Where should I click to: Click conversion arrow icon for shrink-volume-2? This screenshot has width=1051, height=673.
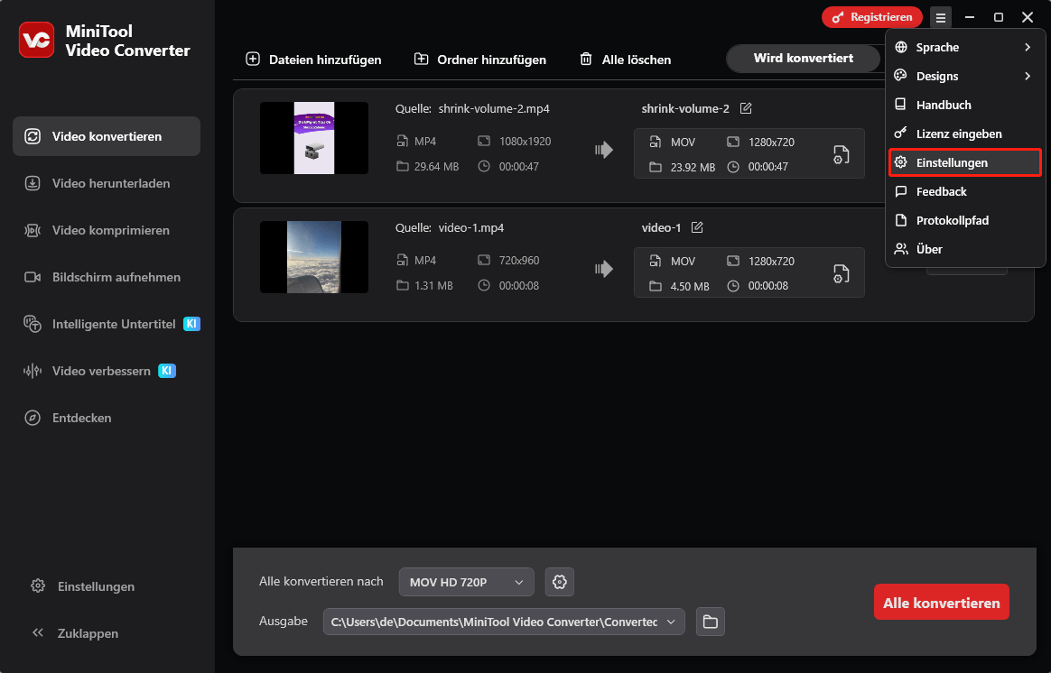(604, 150)
